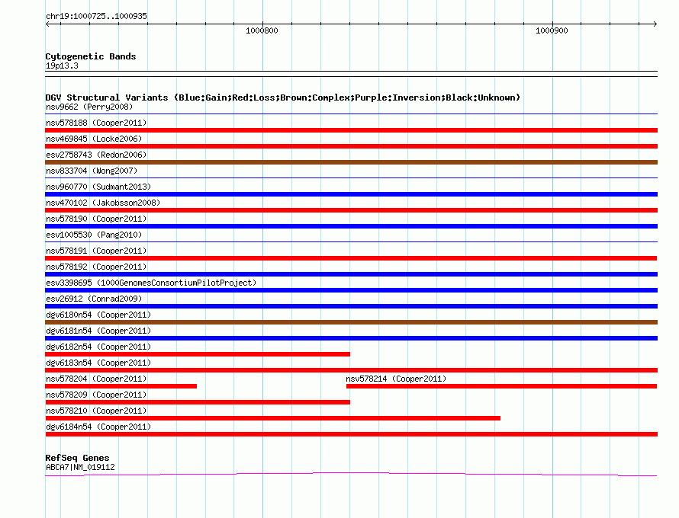Viewport: 679px width, 518px height.
Task: Click the nsv578192 (Cooper2011) label
Action: click(96, 267)
